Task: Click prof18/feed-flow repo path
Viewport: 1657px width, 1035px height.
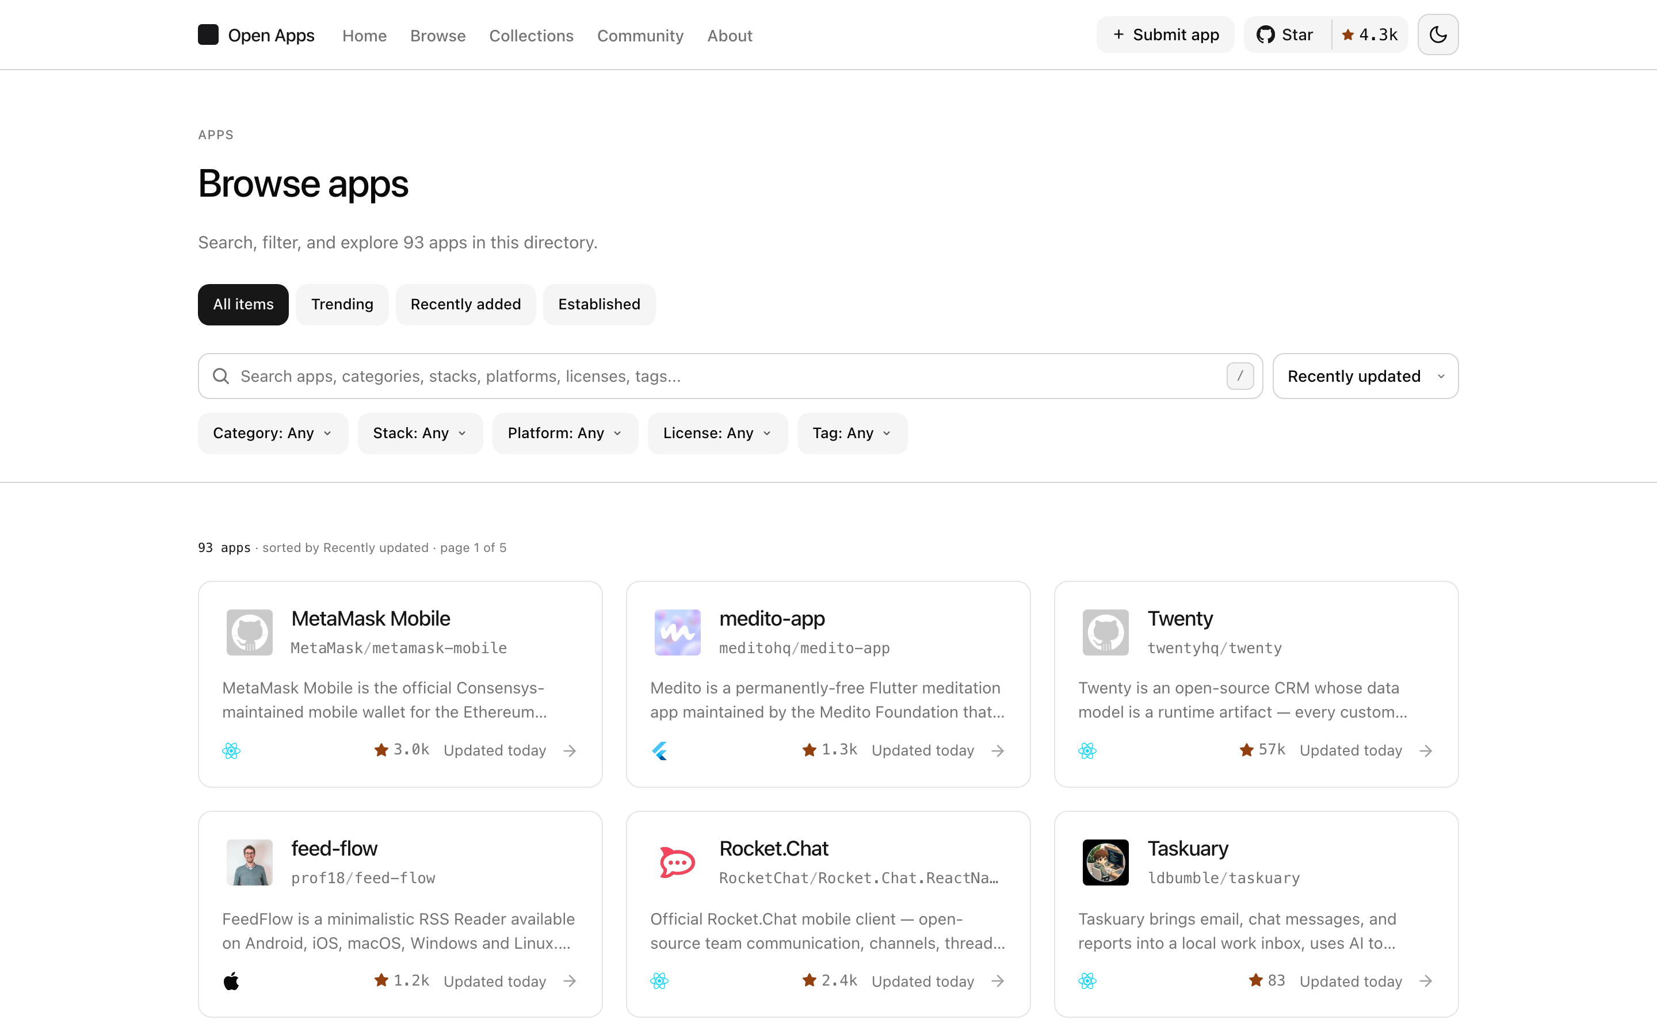Action: tap(363, 878)
